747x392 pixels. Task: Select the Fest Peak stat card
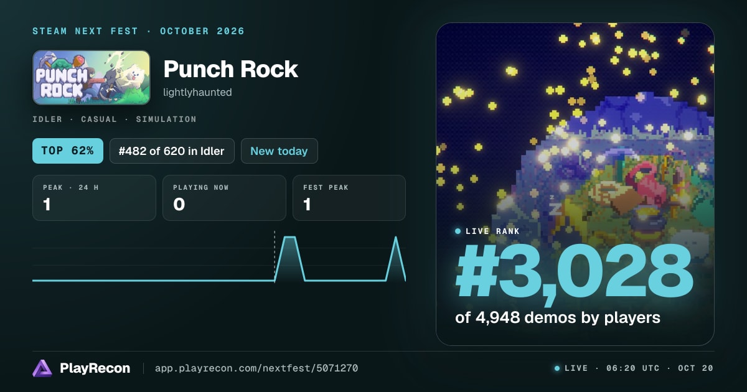pos(349,198)
